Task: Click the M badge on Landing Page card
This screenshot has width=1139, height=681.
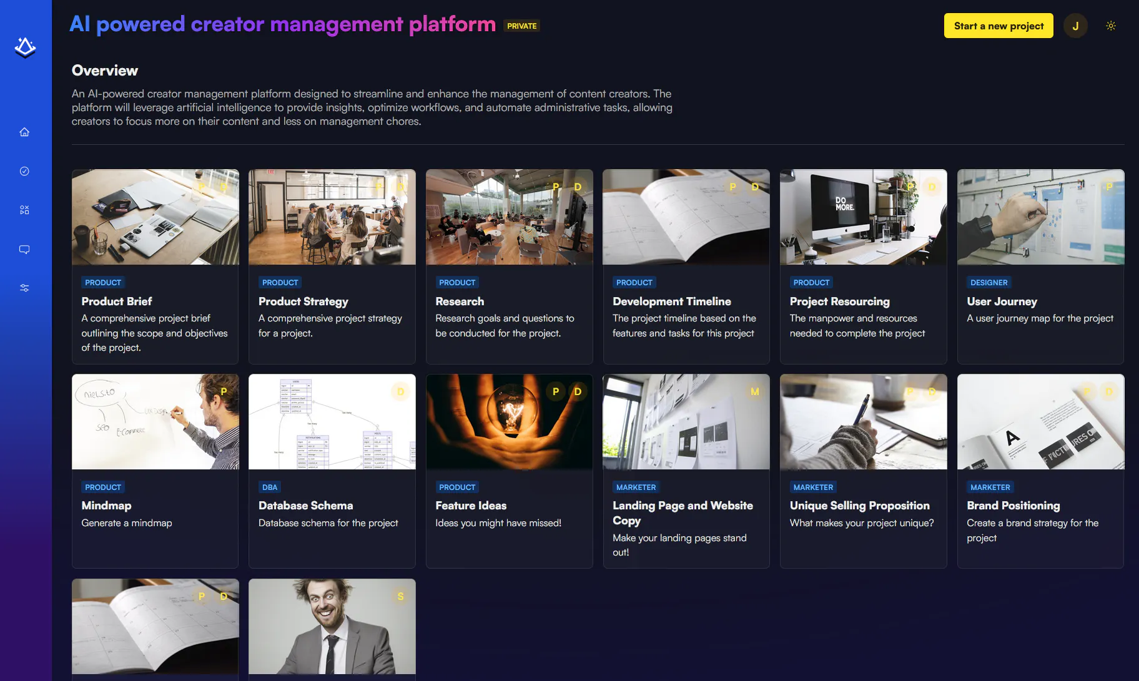Action: coord(755,391)
